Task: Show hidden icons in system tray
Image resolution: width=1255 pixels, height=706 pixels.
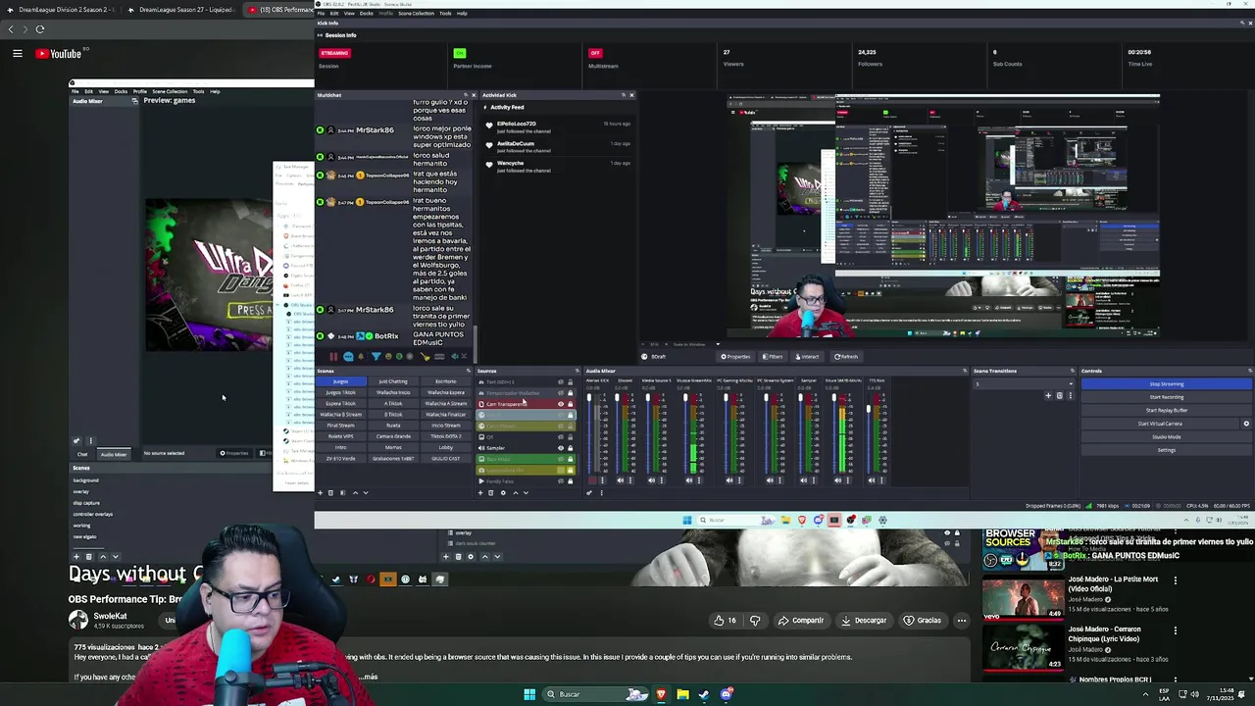Action: pyautogui.click(x=1145, y=694)
